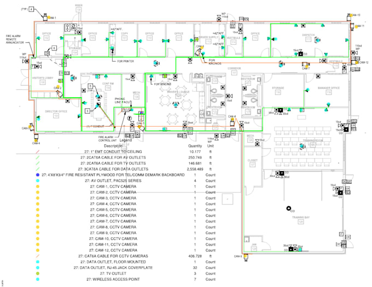Click the CAM-9 camera symbol below the training bay

tap(246, 257)
